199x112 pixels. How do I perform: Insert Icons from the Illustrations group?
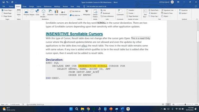(x=37, y=12)
